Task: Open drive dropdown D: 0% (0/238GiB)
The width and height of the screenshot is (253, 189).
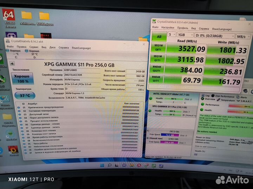Action: point(214,36)
